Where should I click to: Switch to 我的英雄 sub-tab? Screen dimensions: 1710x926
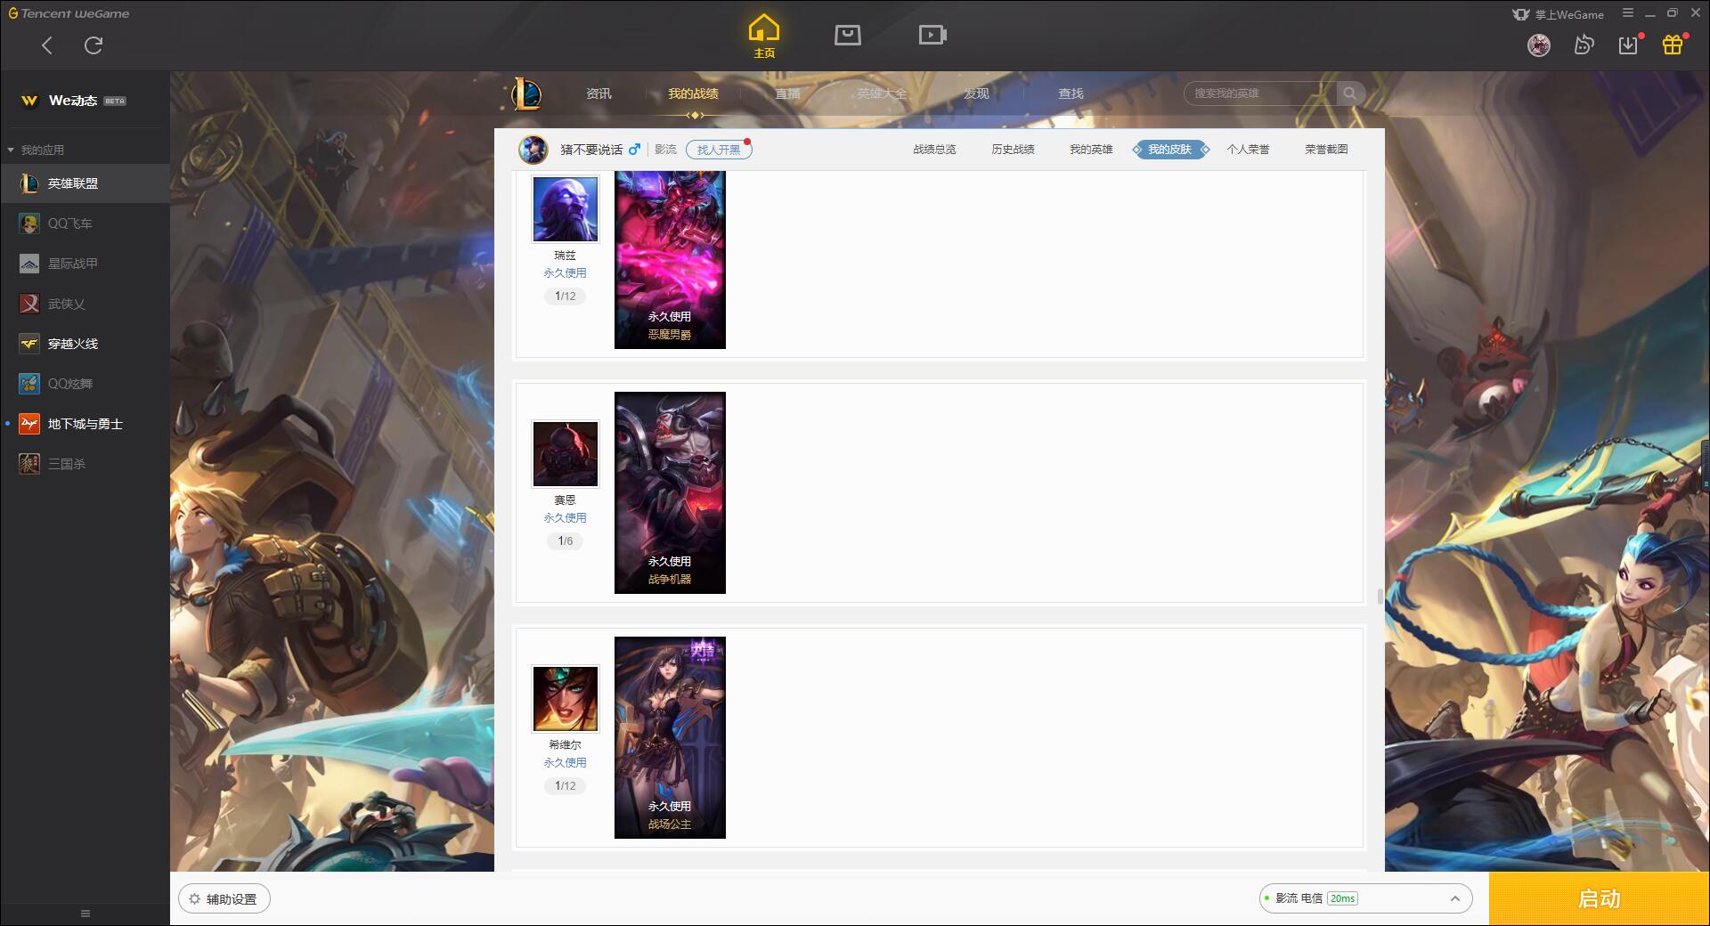click(x=1091, y=150)
